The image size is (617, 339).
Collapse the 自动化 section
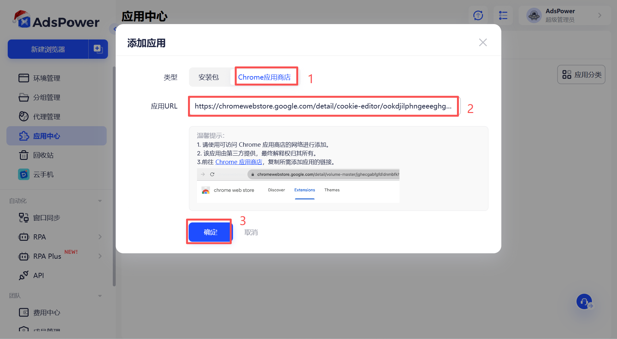pos(100,200)
